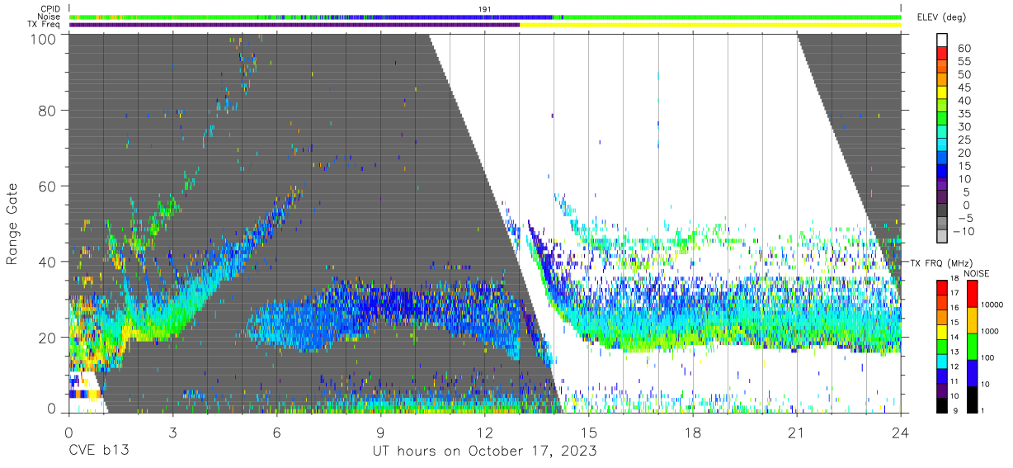Click the '80' tick on Range Gate axis
Viewport: 1013px width, 468px height.
48,111
